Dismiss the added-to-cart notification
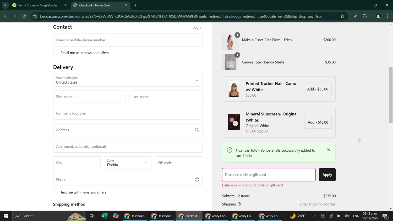The height and width of the screenshot is (221, 393). point(329,150)
